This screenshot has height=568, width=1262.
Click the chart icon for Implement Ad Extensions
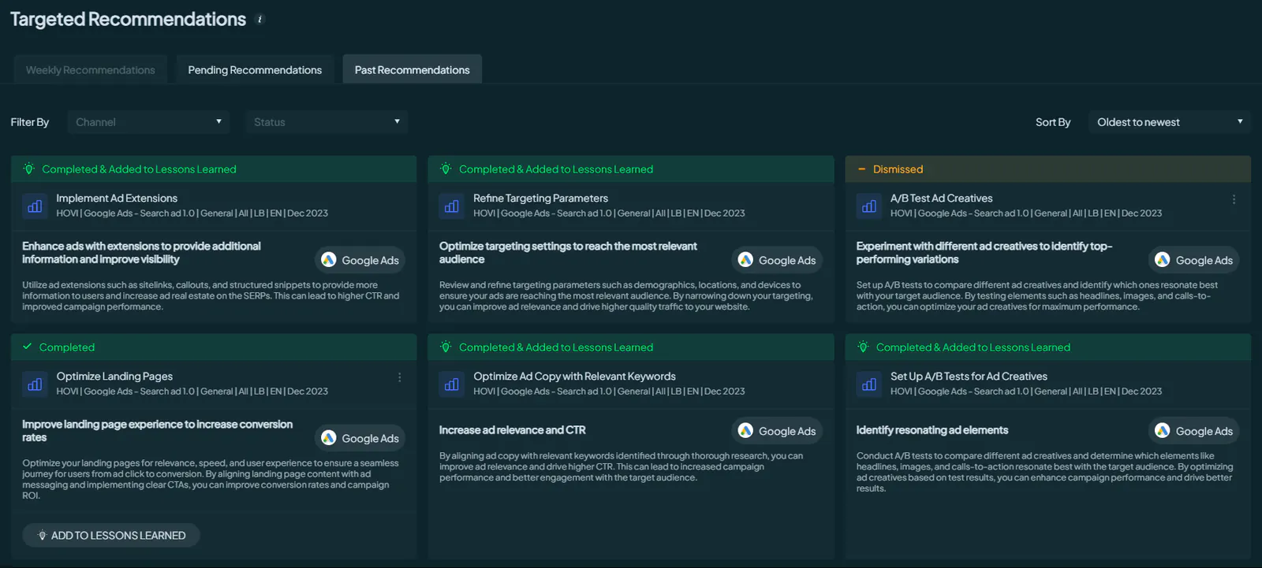35,206
